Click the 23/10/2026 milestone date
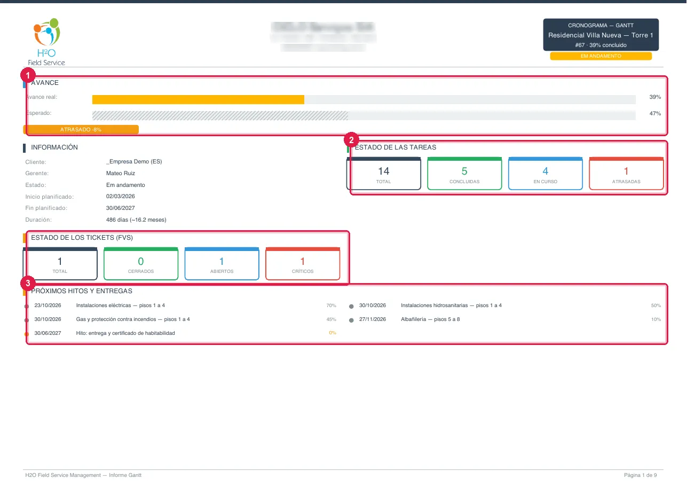Viewport: 687px width, 486px height. (48, 305)
